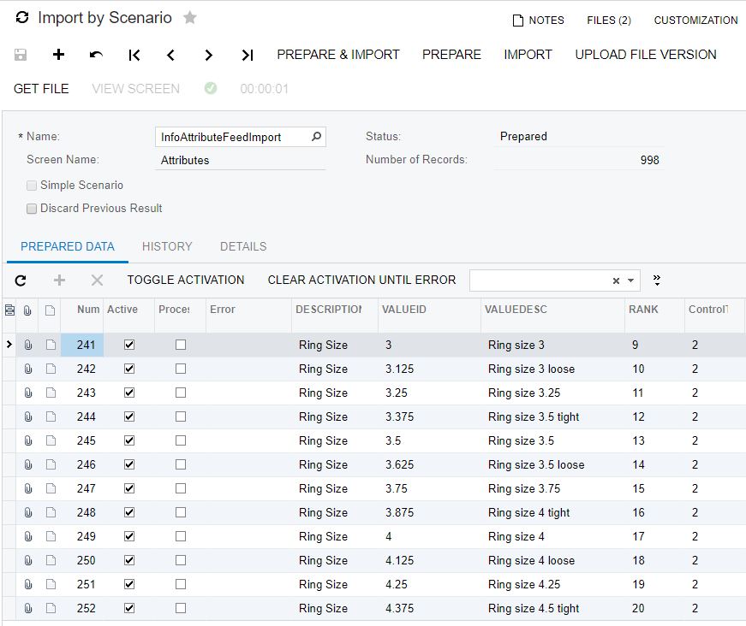Click UPLOAD FILE VERSION
Viewport: 746px width, 626px height.
(x=646, y=55)
